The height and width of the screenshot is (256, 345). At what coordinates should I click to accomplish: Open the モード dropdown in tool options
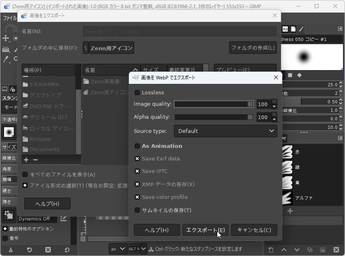tap(10, 107)
